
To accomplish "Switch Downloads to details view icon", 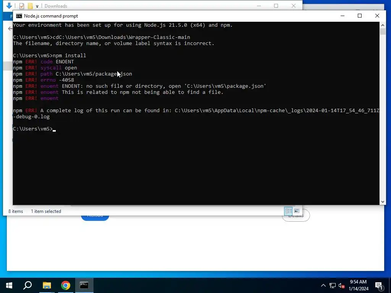I will point(289,211).
